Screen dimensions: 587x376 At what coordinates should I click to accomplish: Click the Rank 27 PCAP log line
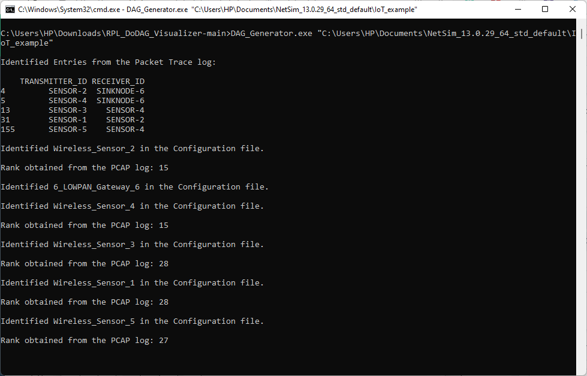(84, 340)
